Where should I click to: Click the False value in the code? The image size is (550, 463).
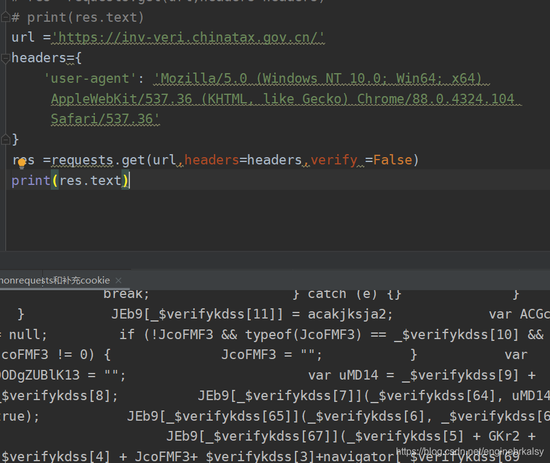pyautogui.click(x=393, y=160)
